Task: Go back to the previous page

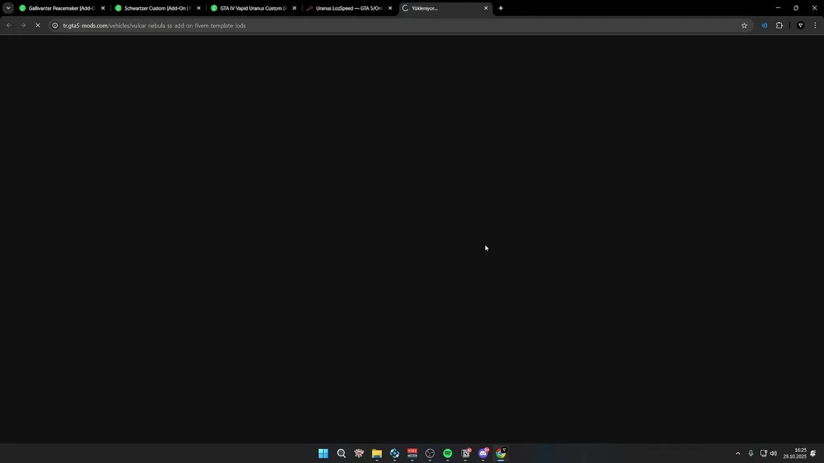Action: [9, 26]
